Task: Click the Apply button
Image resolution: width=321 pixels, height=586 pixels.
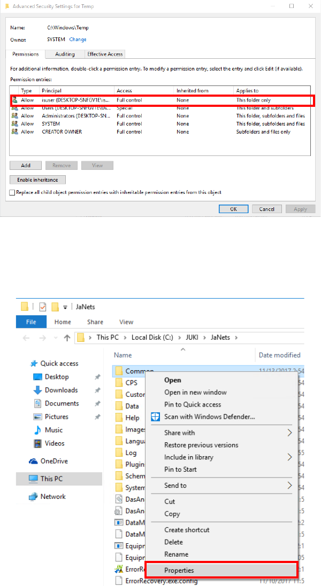Action: [301, 209]
